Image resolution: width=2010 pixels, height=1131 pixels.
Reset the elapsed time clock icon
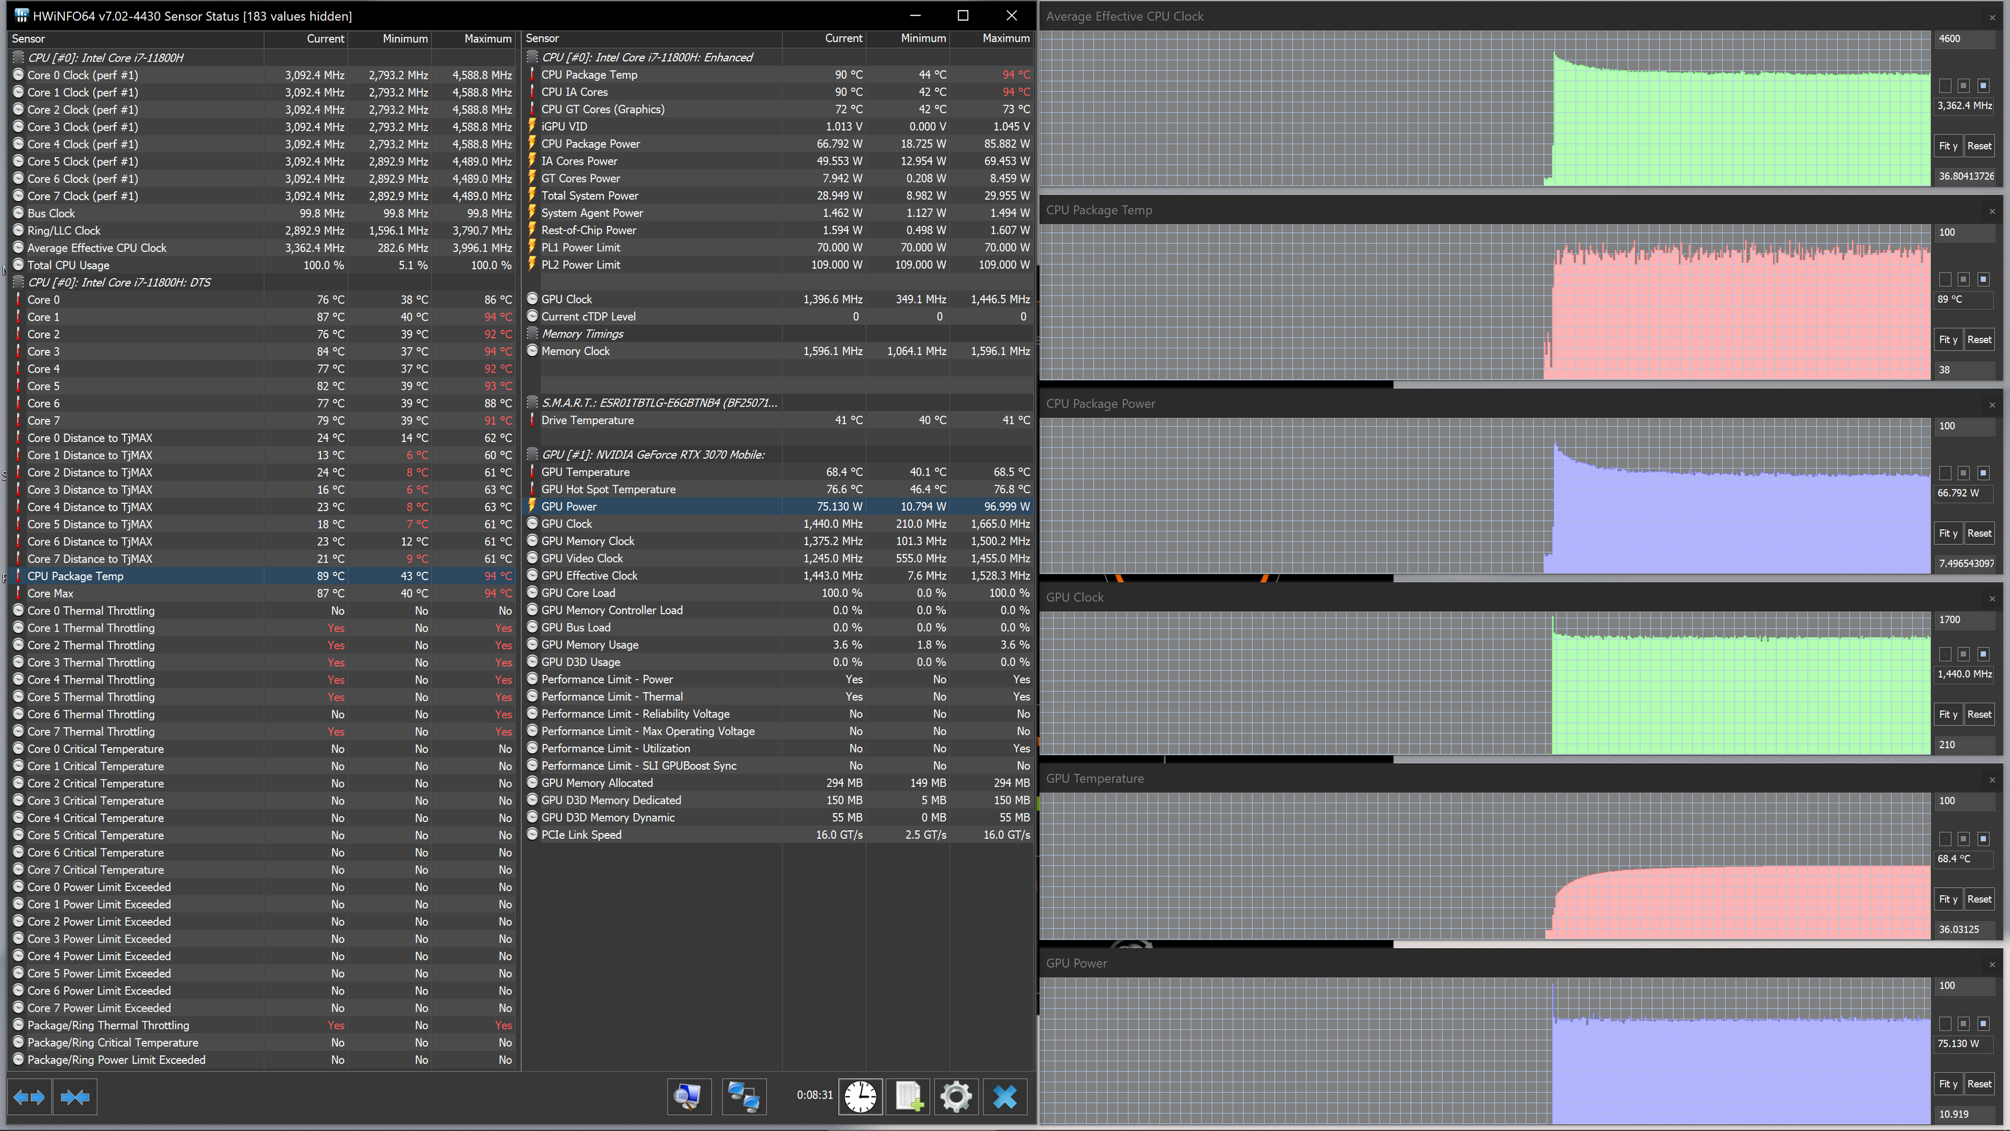tap(860, 1097)
